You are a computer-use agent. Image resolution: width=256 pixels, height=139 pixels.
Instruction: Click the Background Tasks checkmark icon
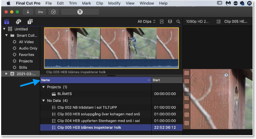(53, 12)
